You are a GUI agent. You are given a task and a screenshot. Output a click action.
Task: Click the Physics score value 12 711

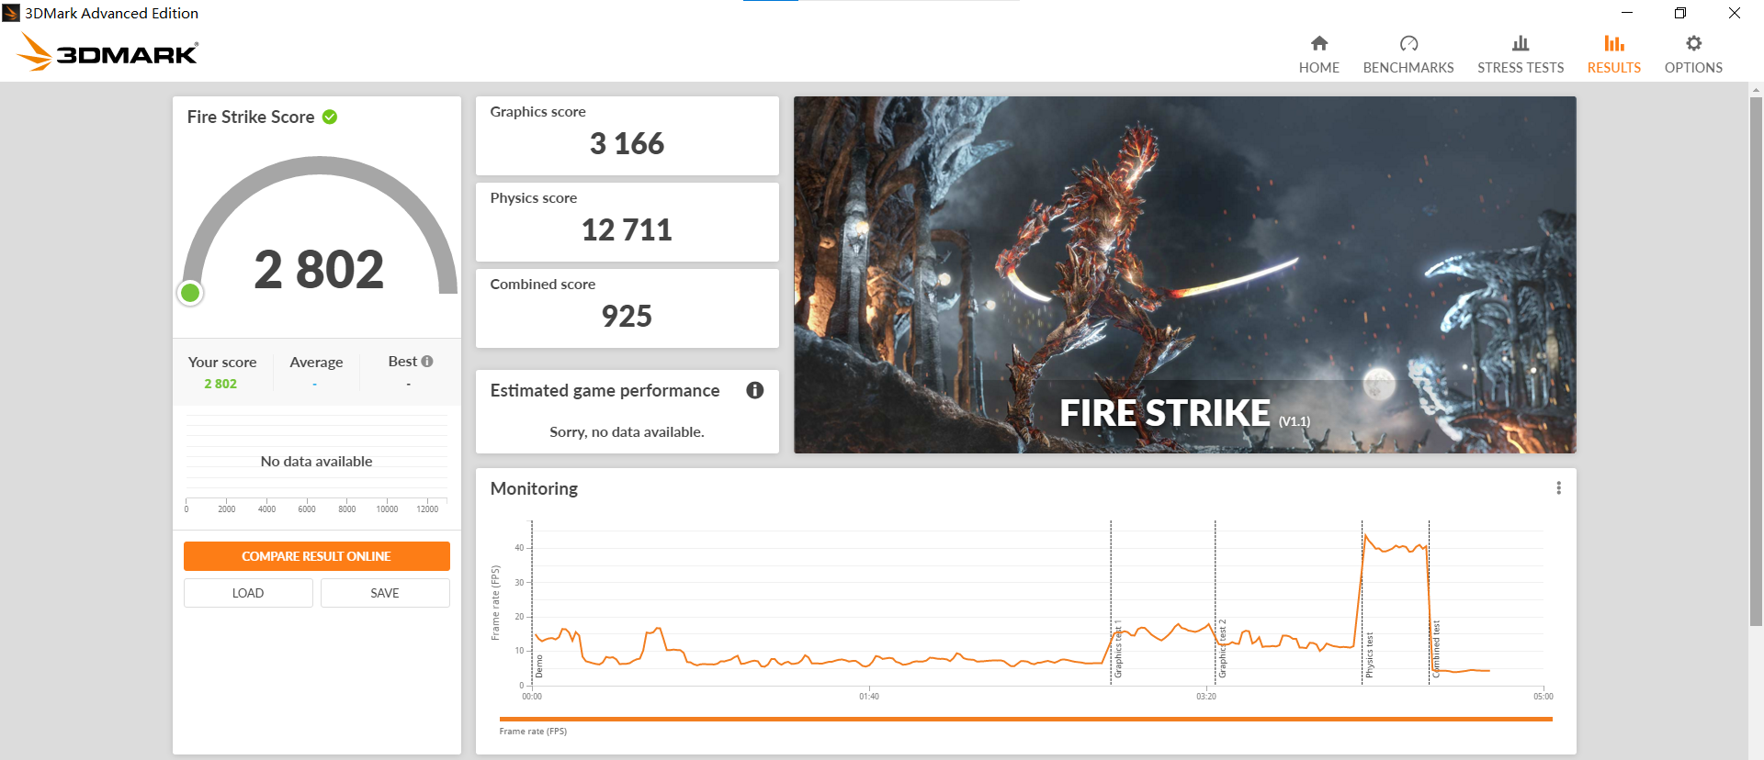(x=627, y=230)
